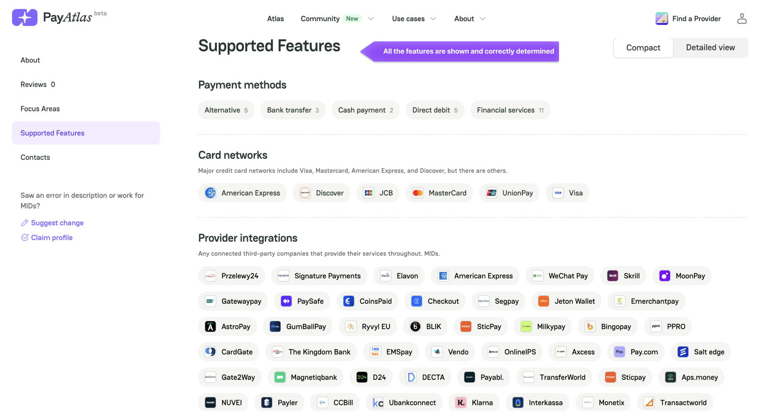761x416 pixels.
Task: Click the AstroPay provider icon
Action: click(210, 326)
